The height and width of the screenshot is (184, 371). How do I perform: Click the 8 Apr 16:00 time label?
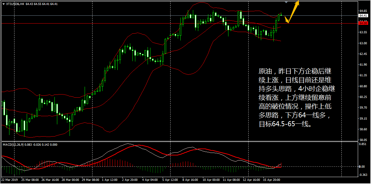[x=191, y=180]
